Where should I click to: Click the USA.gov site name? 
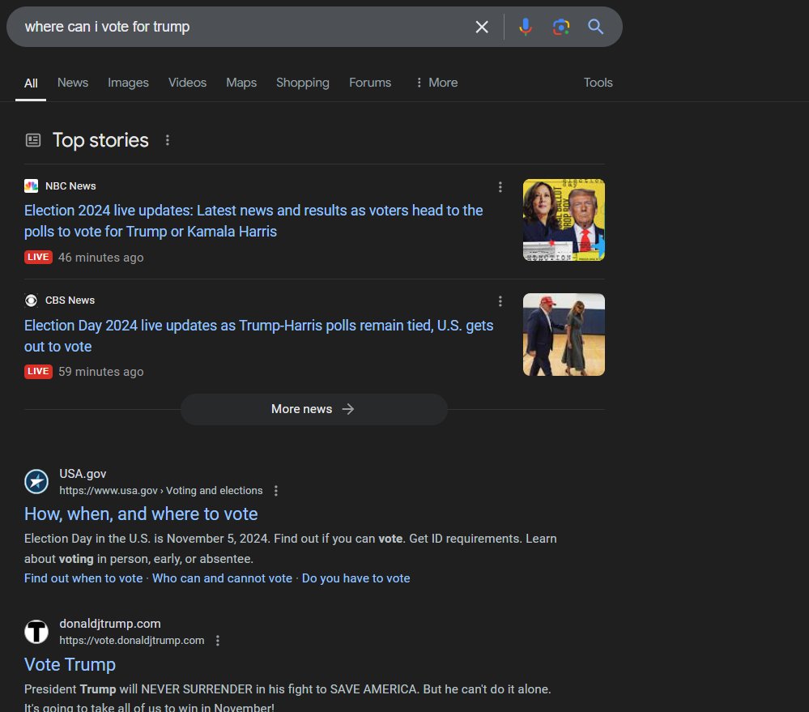(83, 474)
